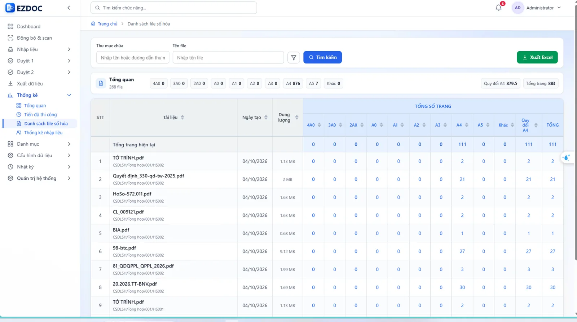Sort table by Tài liệu column
The width and height of the screenshot is (577, 322).
coord(182,117)
